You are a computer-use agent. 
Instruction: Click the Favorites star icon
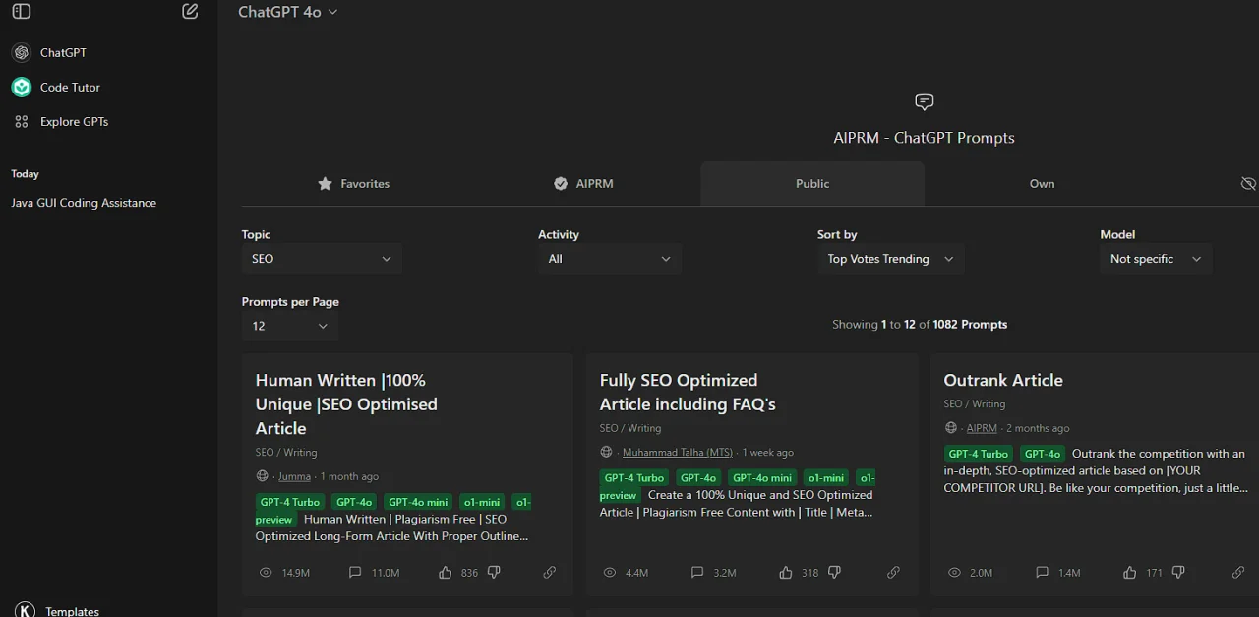325,184
